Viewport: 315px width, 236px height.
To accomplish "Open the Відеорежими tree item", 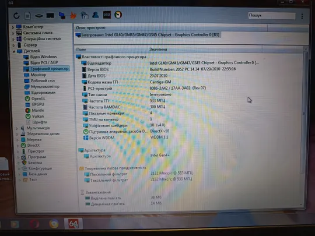I will click(40, 93).
